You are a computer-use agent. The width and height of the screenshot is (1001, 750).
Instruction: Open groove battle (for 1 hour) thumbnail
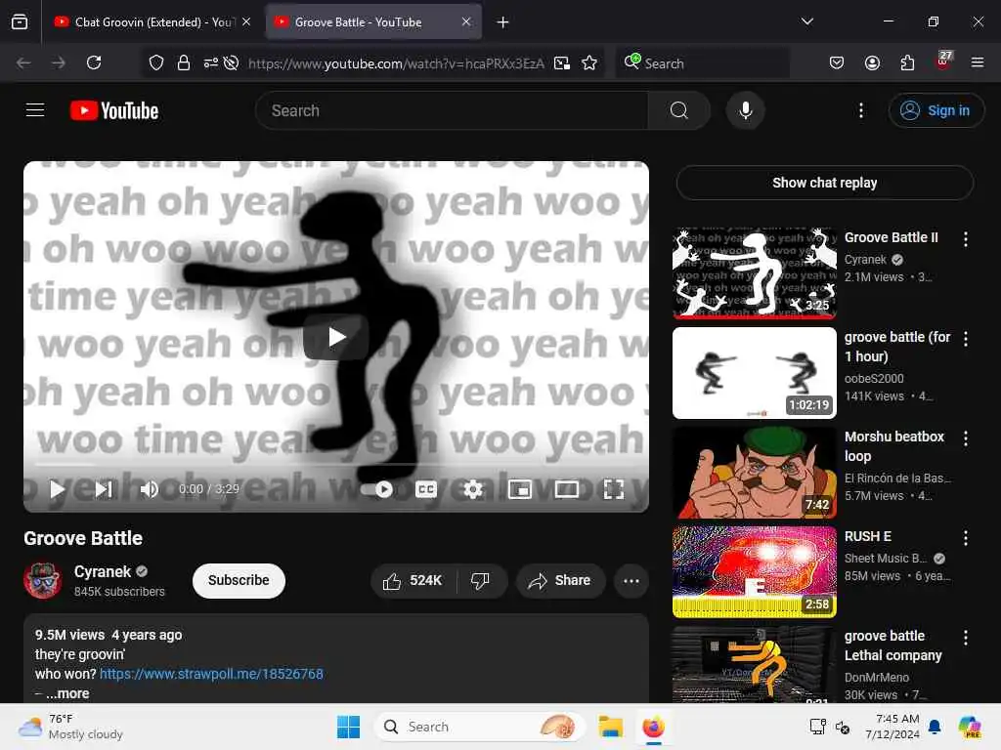click(754, 372)
